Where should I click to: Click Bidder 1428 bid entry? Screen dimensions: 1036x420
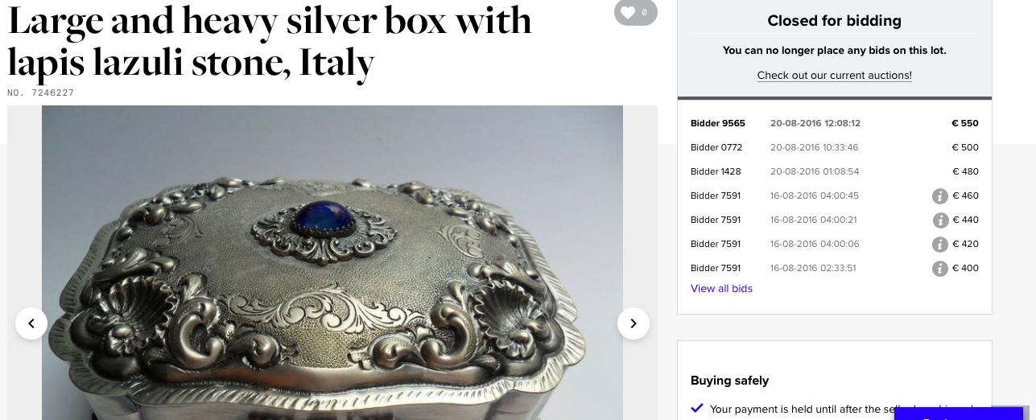(x=834, y=171)
